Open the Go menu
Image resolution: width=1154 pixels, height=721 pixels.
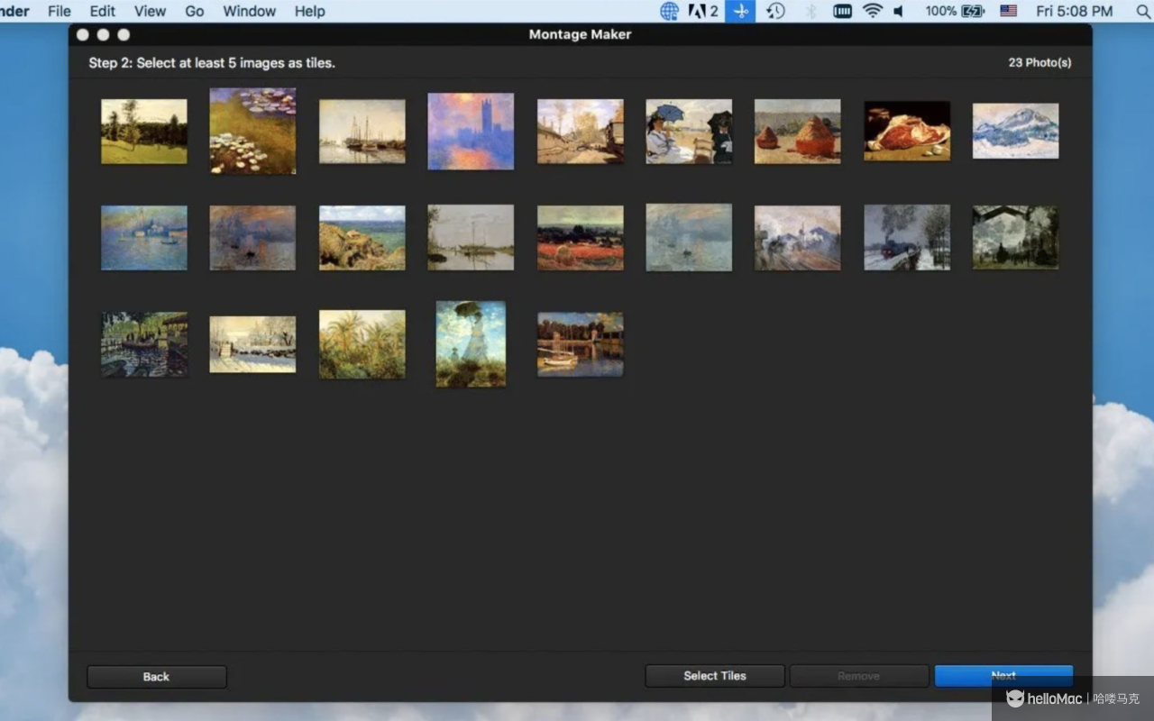pos(194,11)
